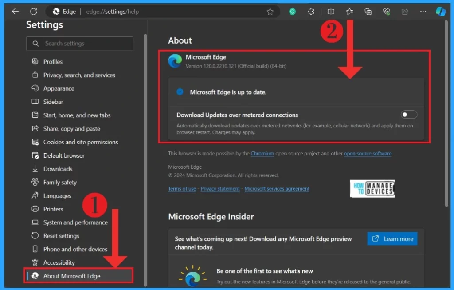Open the Collections icon
Viewport: 454px width, 290px height.
[x=368, y=12]
